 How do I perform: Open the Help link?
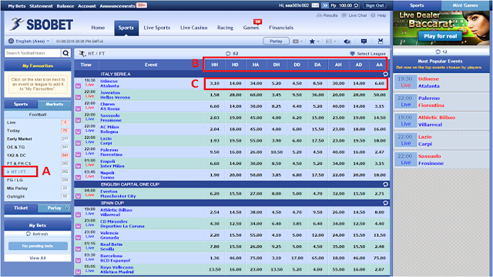[378, 15]
